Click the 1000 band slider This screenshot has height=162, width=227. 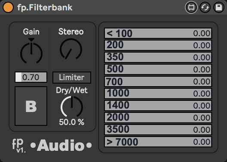[x=158, y=93]
